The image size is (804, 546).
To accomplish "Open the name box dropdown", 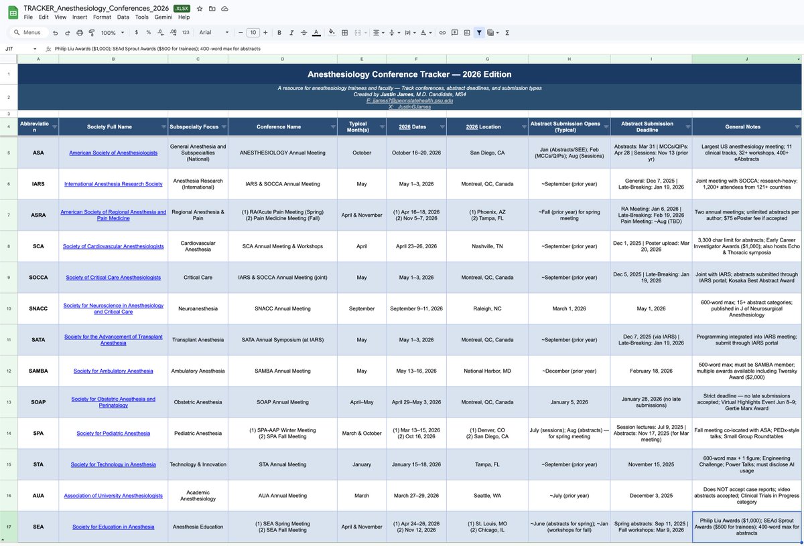I will coord(35,49).
